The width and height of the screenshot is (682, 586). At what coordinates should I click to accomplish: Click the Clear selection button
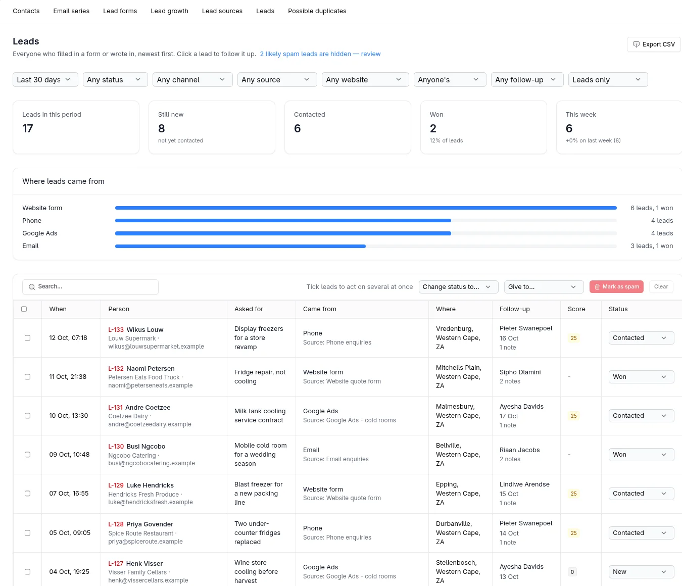coord(661,287)
